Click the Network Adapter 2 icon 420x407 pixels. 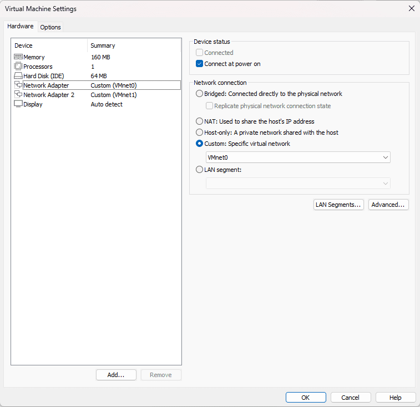click(x=18, y=95)
